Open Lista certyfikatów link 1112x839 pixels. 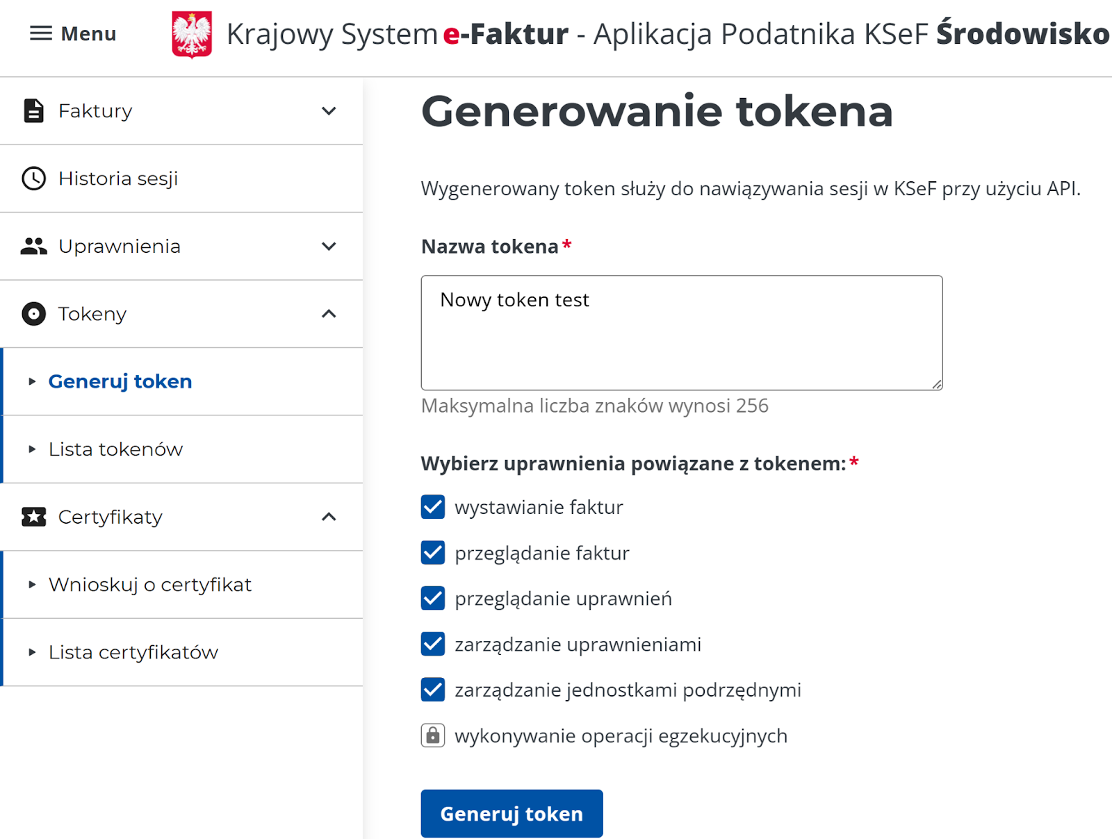click(x=133, y=652)
